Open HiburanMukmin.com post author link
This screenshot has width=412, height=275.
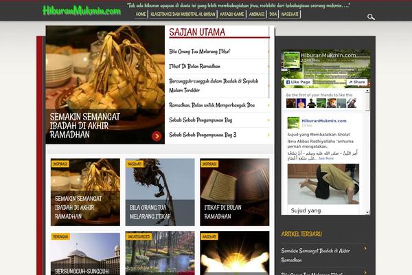pos(324,121)
